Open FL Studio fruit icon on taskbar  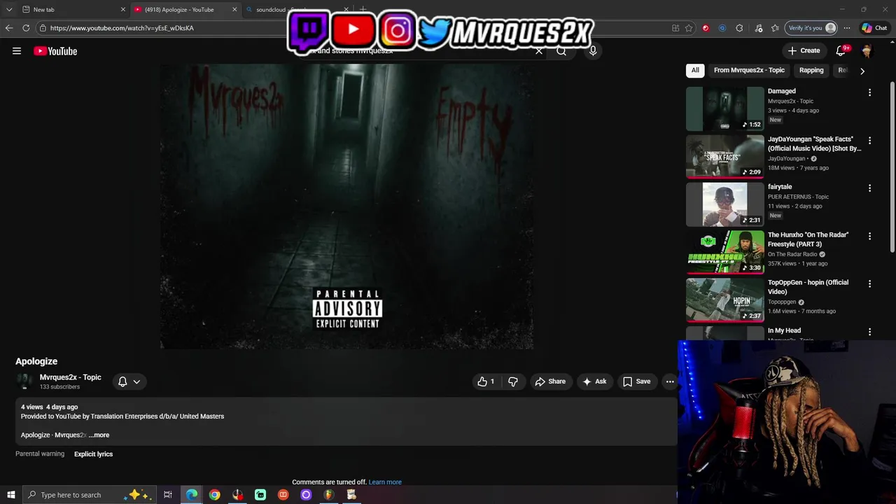point(328,495)
